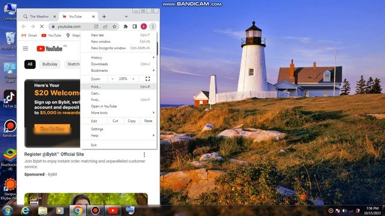Open File Explorer from taskbar

pos(43,211)
